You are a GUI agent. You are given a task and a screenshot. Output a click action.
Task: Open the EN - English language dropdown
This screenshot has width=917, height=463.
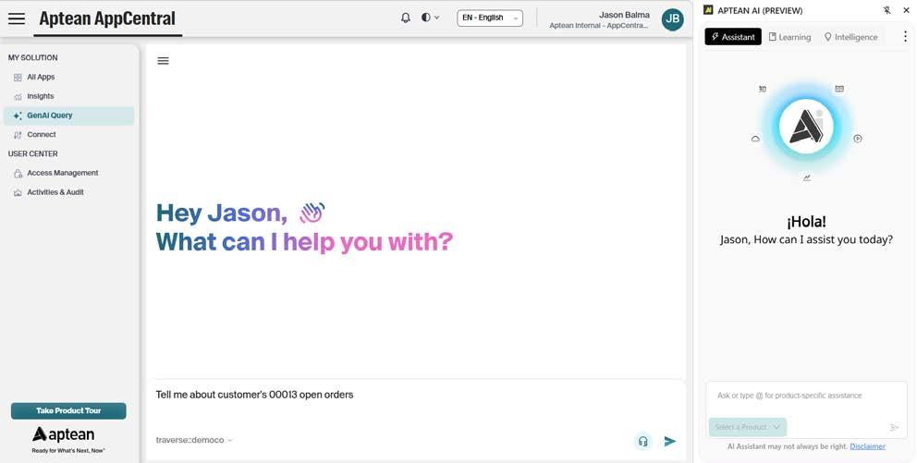(x=490, y=18)
